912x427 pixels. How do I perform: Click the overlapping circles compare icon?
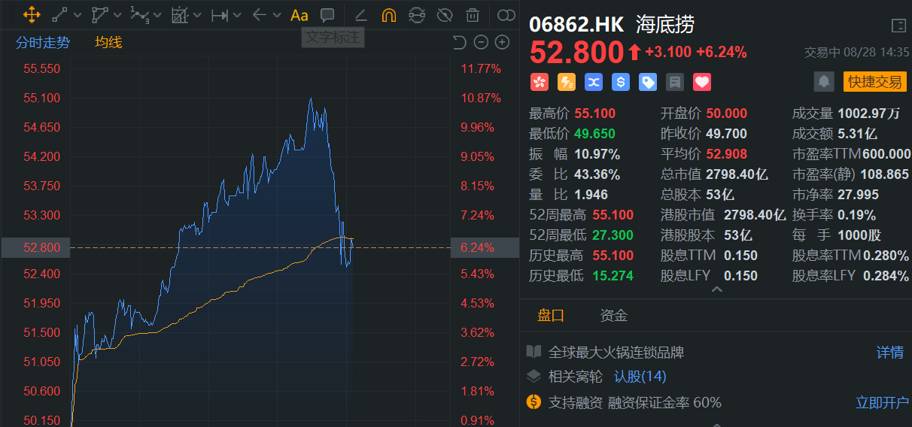[x=507, y=14]
